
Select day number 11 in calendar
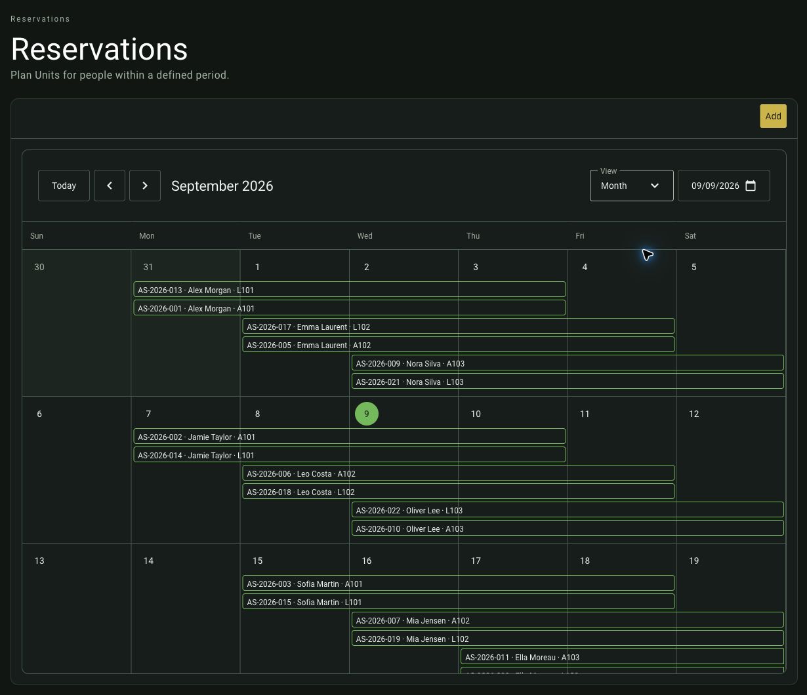tap(585, 414)
